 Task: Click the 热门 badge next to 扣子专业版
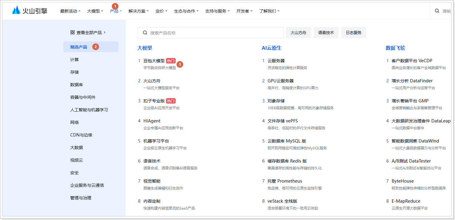(x=171, y=101)
